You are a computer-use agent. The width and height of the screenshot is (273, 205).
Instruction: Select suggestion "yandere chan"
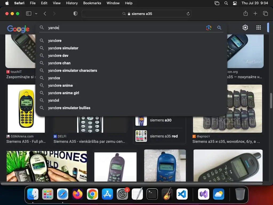[131, 63]
